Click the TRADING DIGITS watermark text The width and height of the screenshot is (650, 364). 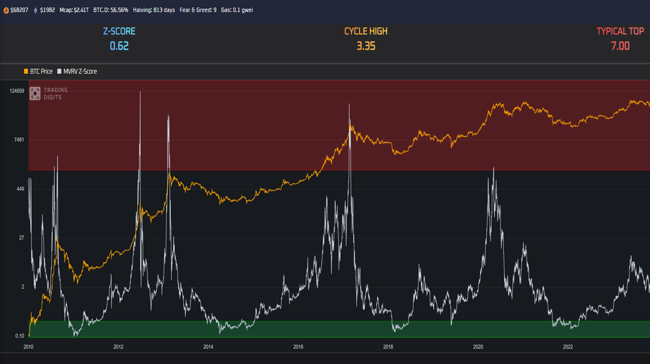[55, 93]
